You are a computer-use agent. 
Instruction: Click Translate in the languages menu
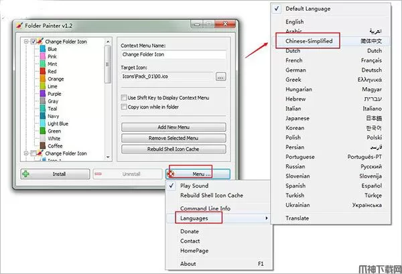[331, 218]
